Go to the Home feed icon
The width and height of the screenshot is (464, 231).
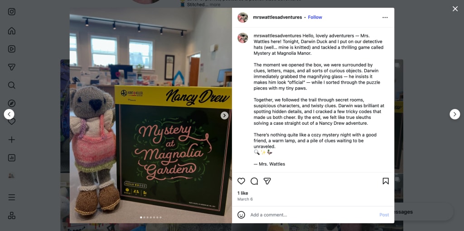pos(11,31)
